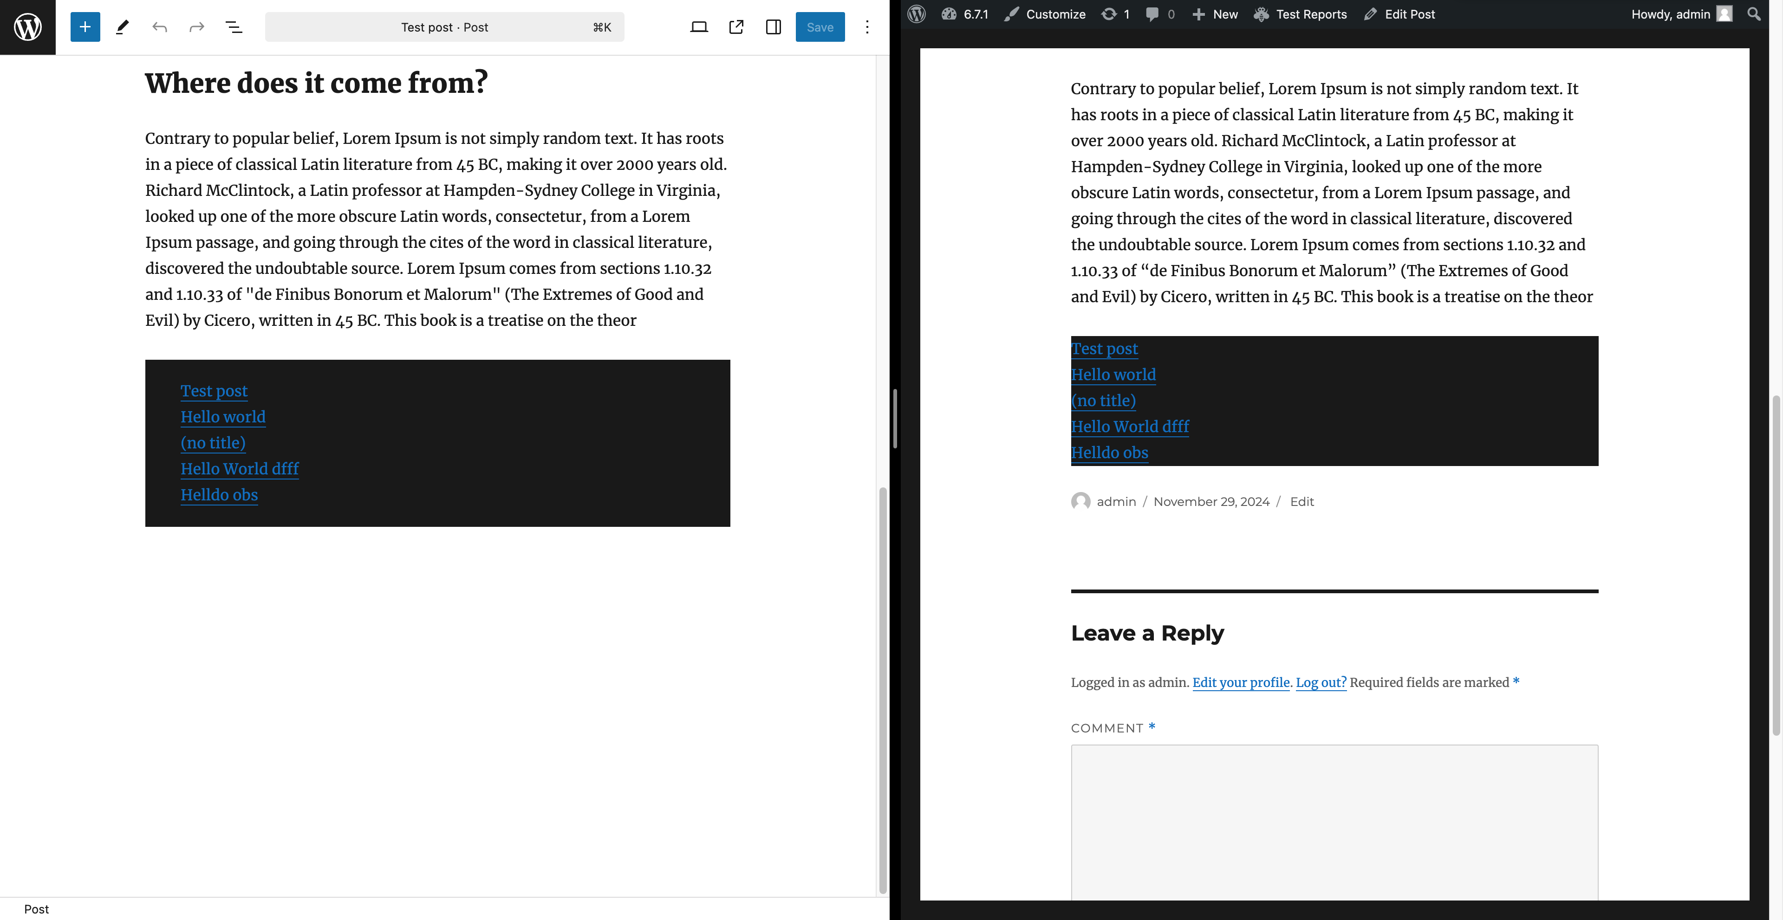
Task: Toggle the Settings sidebar panel icon
Action: [x=773, y=27]
